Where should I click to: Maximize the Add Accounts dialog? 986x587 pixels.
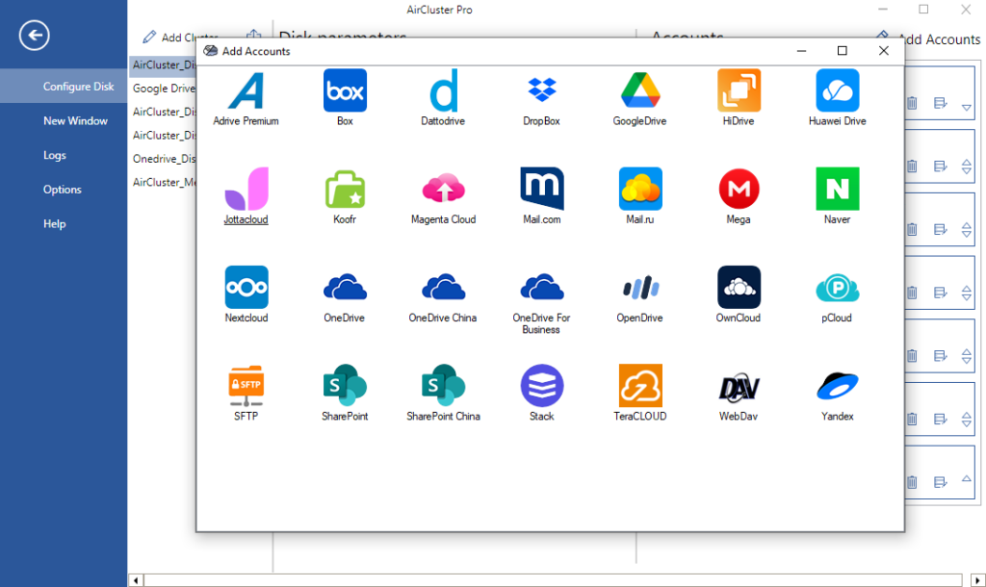[x=842, y=51]
